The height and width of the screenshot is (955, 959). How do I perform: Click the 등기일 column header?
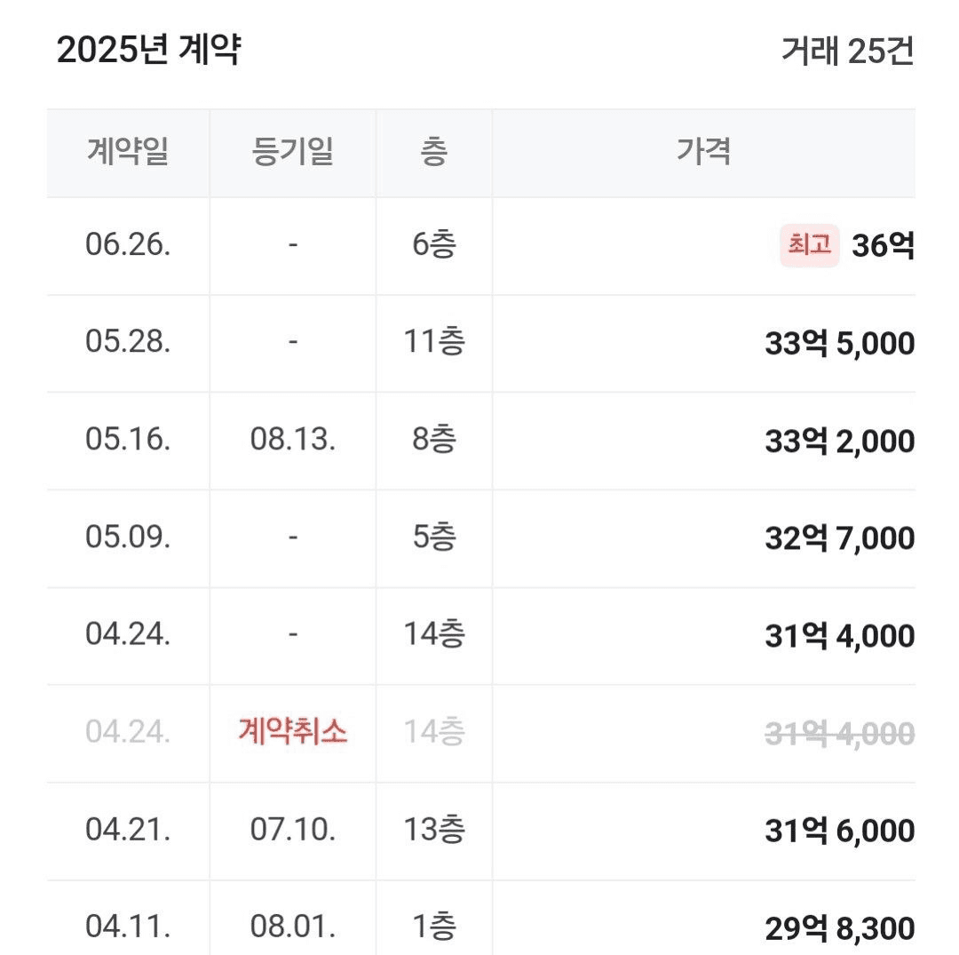tap(292, 152)
